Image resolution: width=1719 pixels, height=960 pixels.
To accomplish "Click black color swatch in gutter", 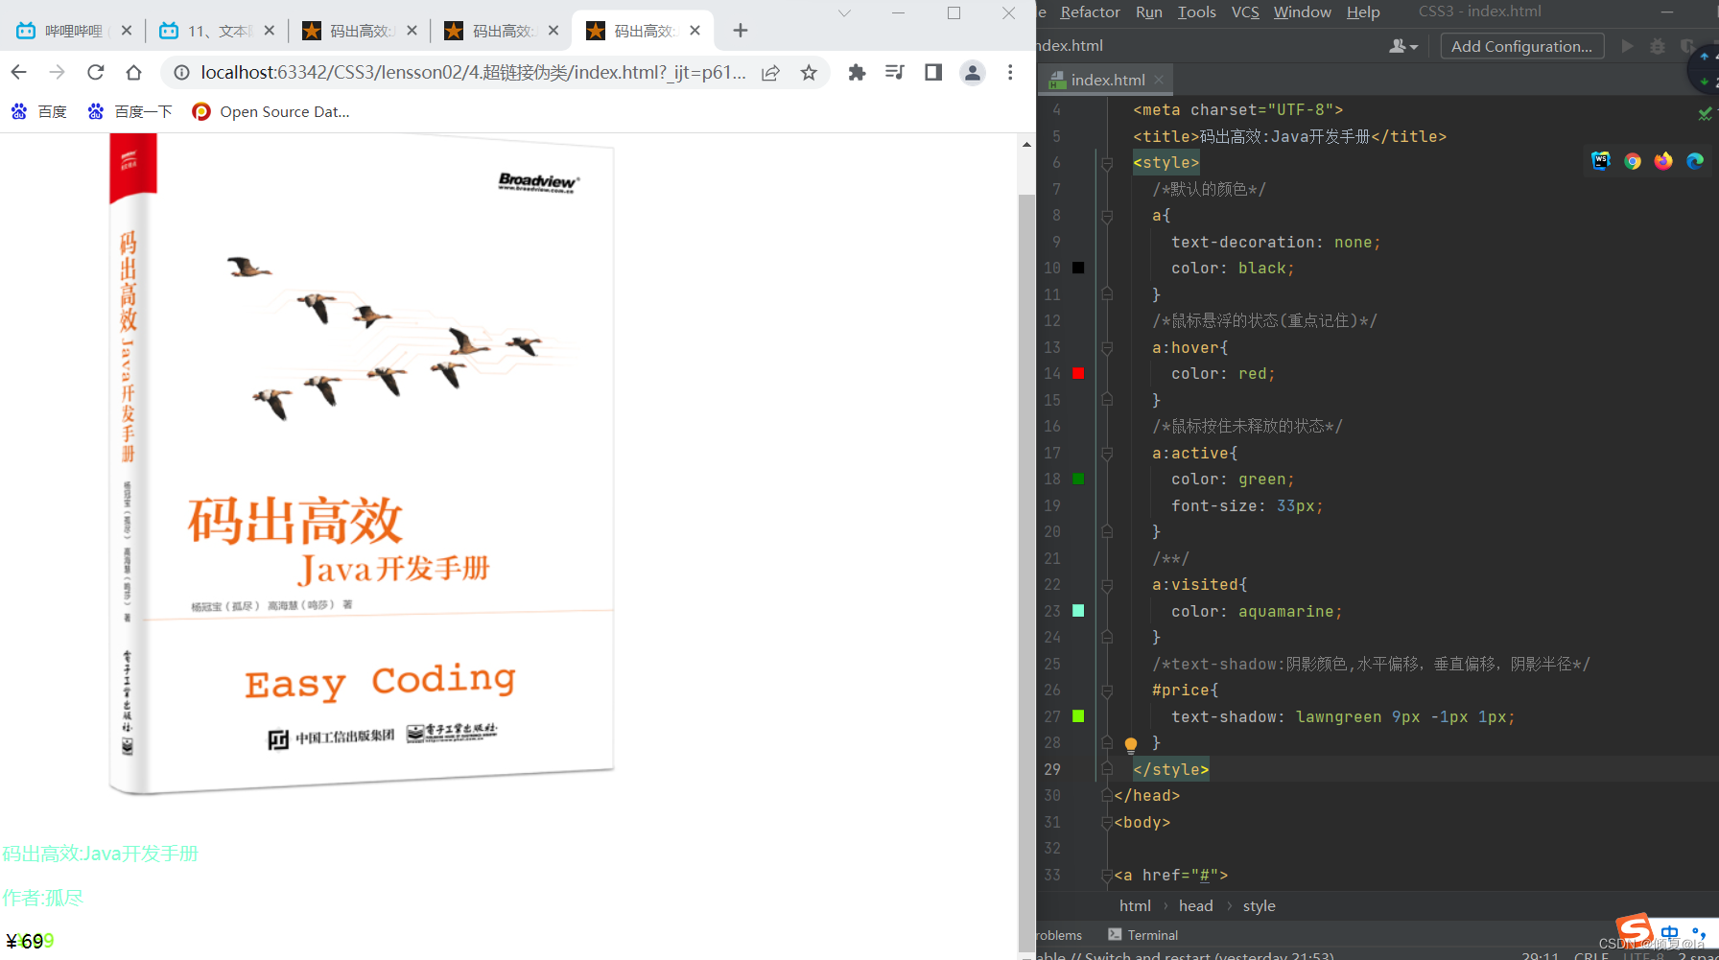I will [1078, 269].
